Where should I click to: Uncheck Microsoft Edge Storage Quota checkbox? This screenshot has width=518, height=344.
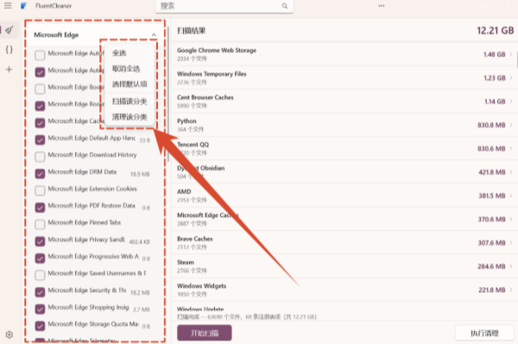click(40, 326)
